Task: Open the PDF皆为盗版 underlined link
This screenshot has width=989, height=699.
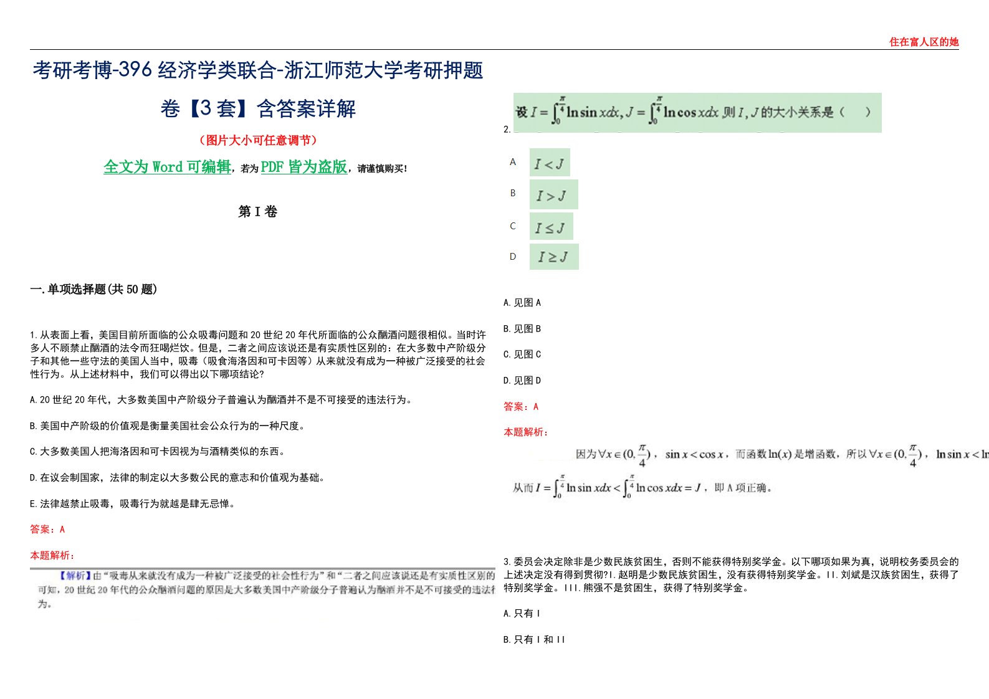Action: tap(303, 167)
